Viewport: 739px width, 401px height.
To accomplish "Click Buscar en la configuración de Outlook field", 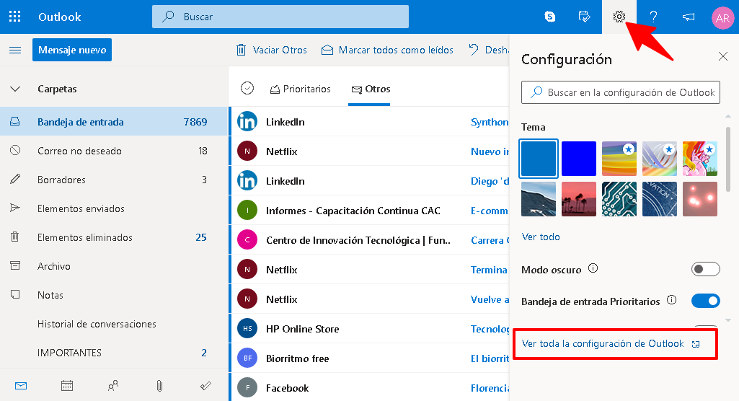I will pos(621,92).
